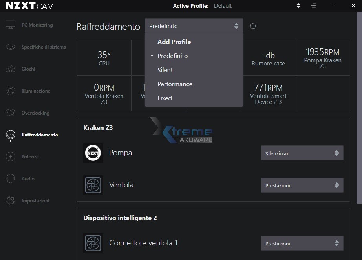The image size is (362, 260).
Task: Click the Dispositivo intelligente 2 heading
Action: (x=120, y=218)
